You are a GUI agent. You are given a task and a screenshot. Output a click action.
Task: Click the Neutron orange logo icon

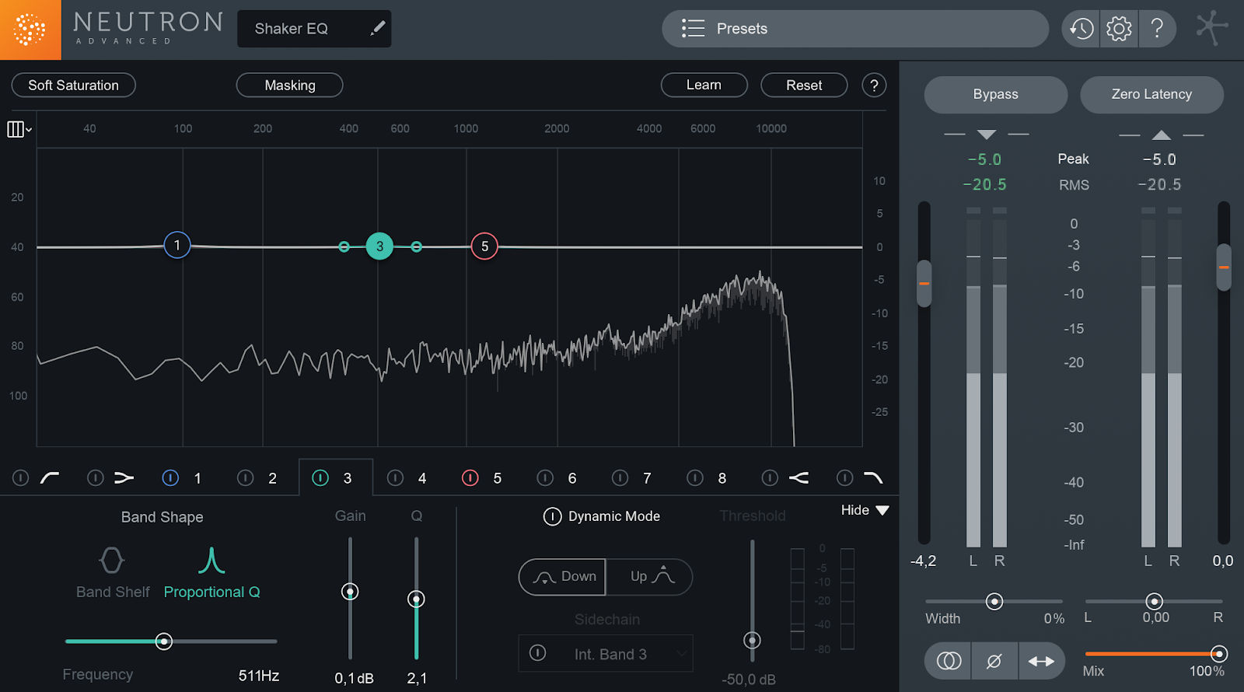[30, 30]
